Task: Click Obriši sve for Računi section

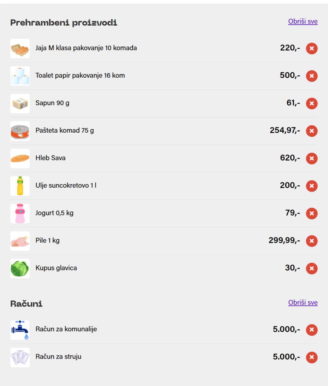Action: pyautogui.click(x=303, y=303)
